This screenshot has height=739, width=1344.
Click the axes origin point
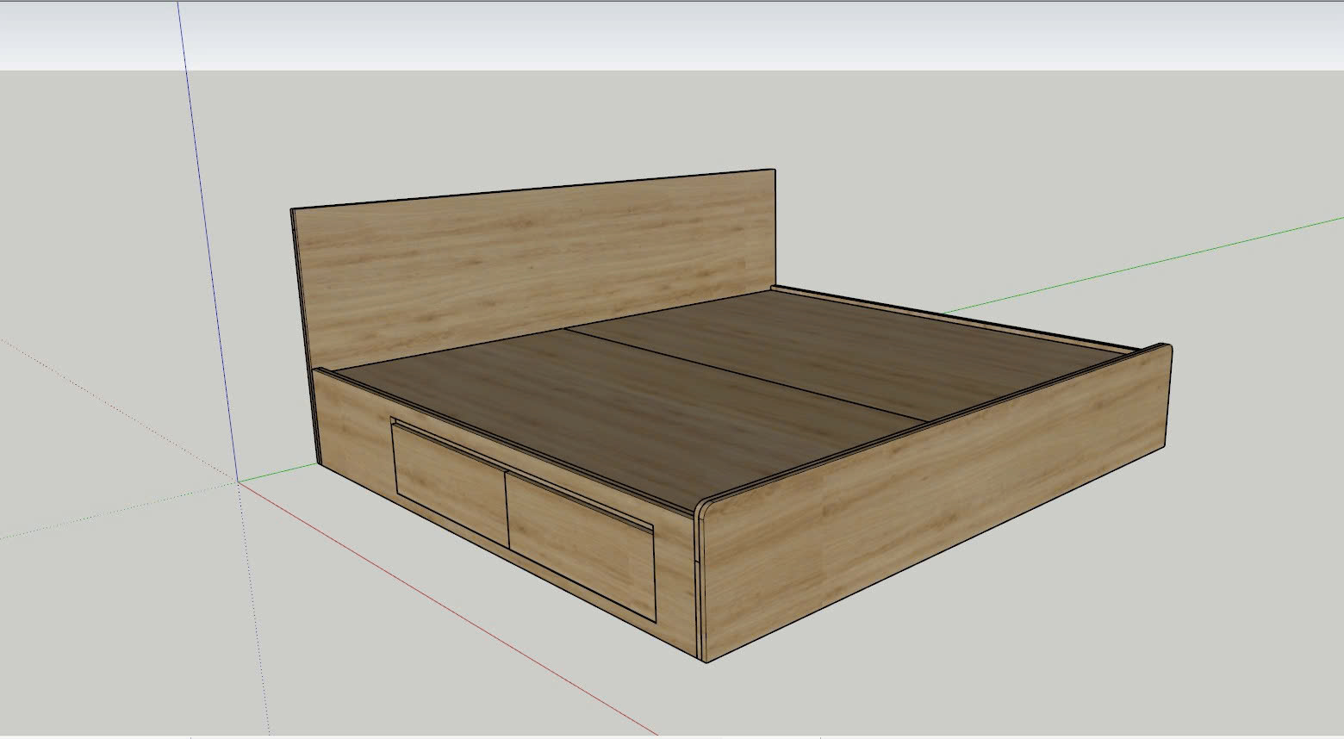coord(239,482)
